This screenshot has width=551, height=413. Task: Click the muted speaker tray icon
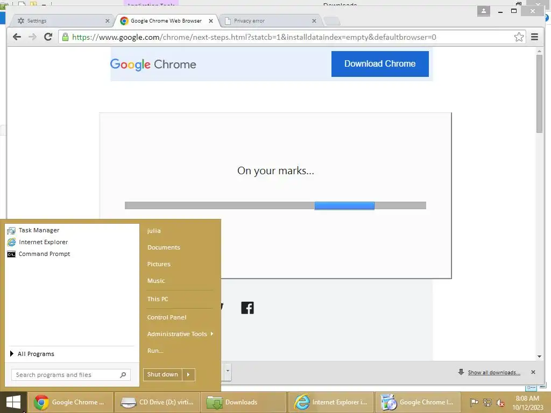click(x=500, y=403)
